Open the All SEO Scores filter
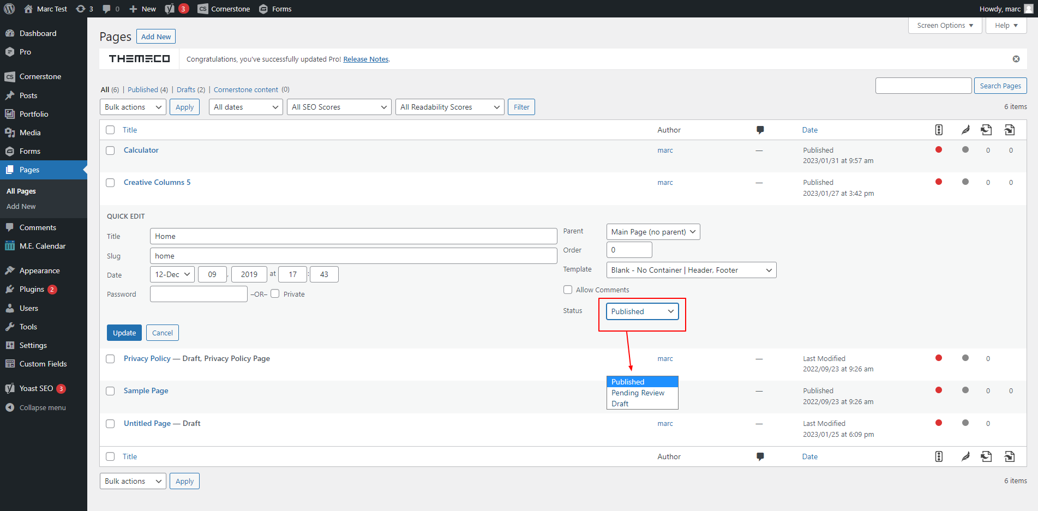The image size is (1038, 511). (x=339, y=107)
